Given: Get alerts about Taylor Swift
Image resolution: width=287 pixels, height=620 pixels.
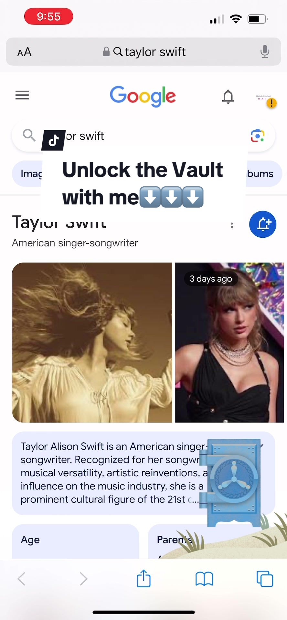Looking at the screenshot, I should pyautogui.click(x=263, y=224).
